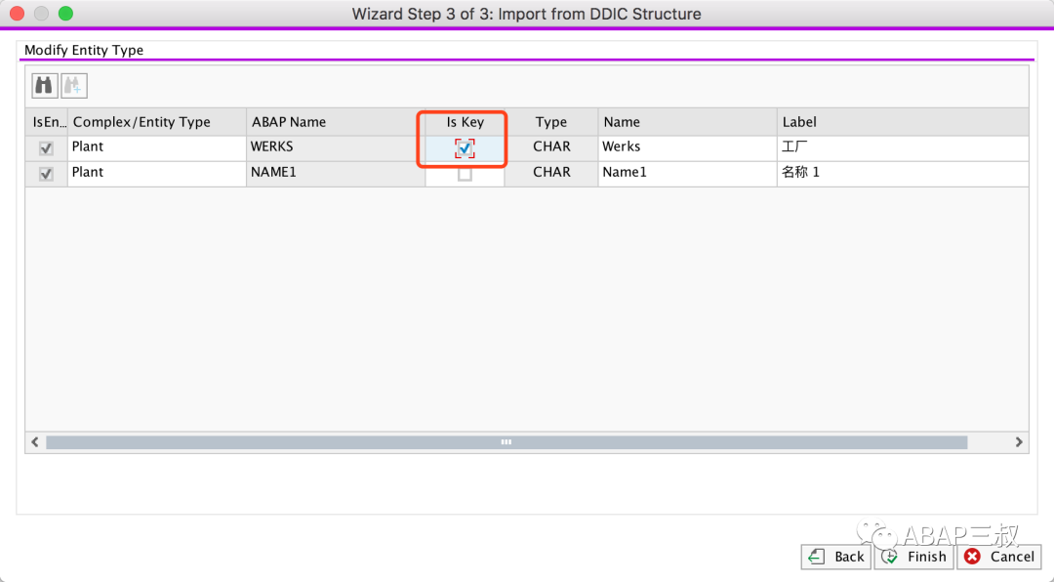Click the Is Key column header
Screen dimensions: 1054x582
(x=465, y=122)
